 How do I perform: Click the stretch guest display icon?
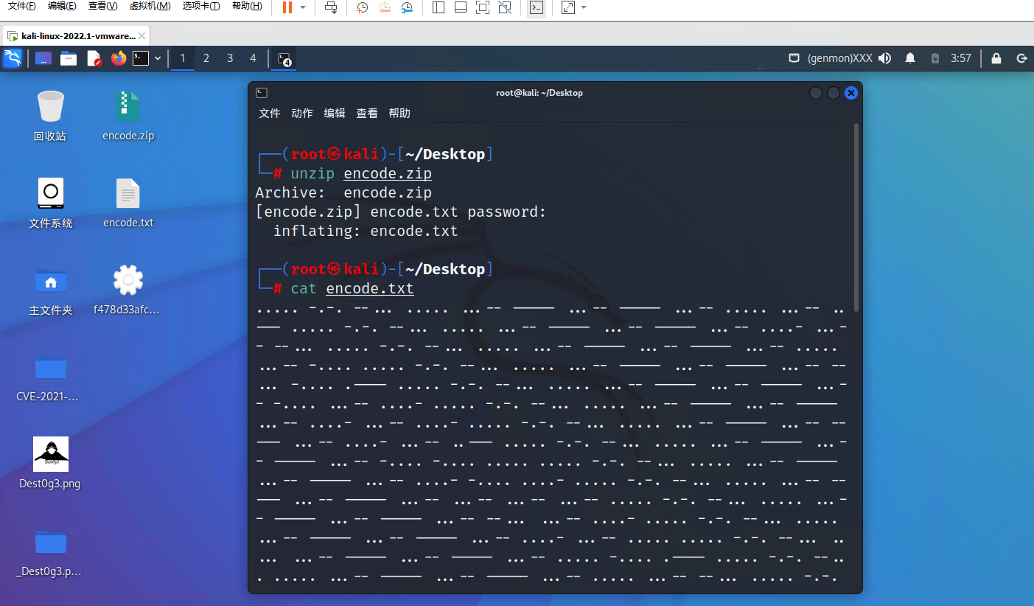567,7
